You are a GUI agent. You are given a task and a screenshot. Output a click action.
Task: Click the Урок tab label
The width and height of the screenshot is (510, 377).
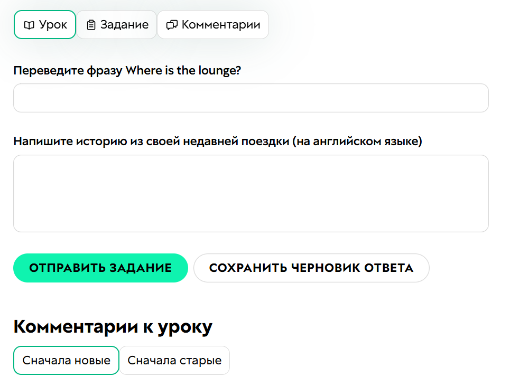pos(52,24)
